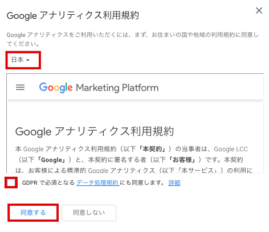This screenshot has height=232, width=269.
Task: Click the GDPR で必須となる label text
Action: (48, 183)
